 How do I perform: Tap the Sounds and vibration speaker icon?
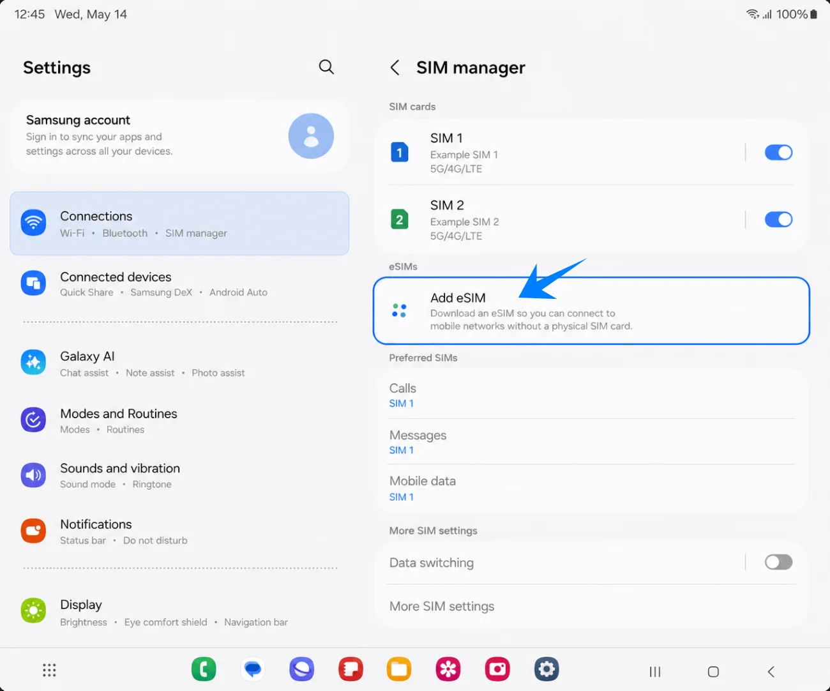[x=33, y=475]
